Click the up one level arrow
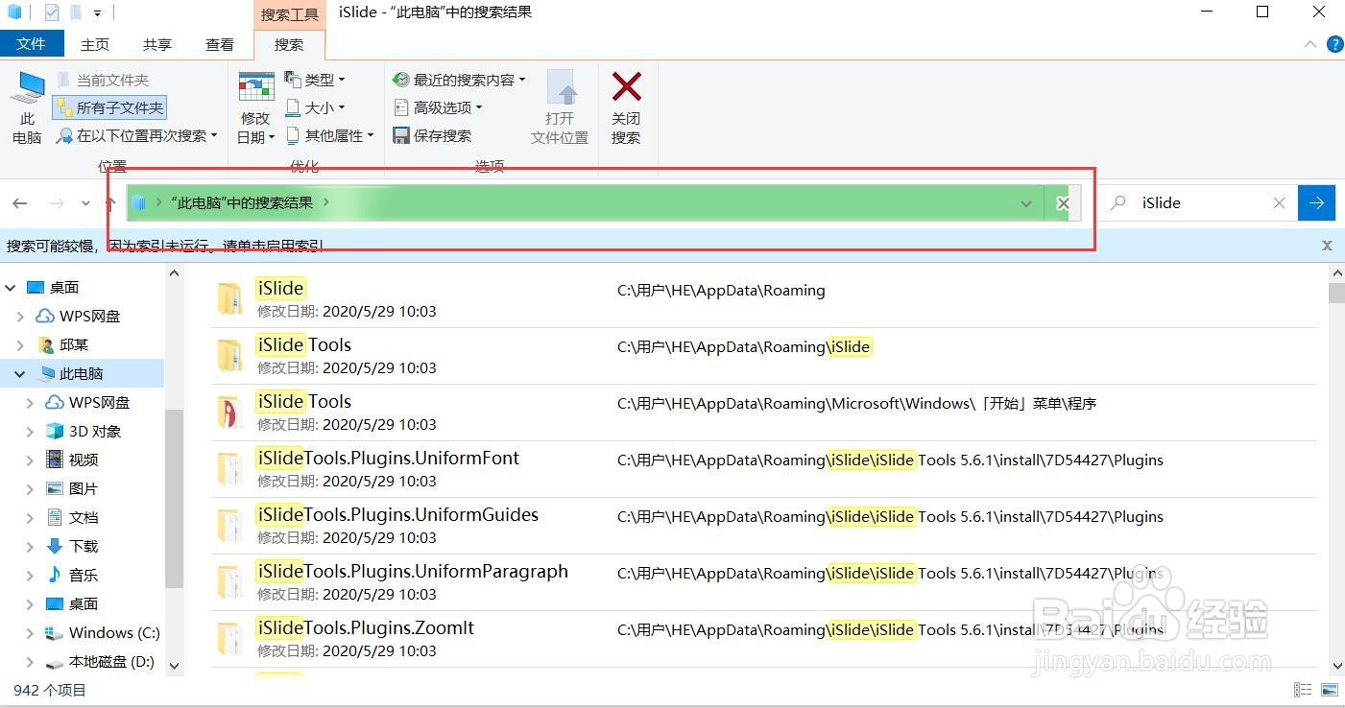The height and width of the screenshot is (708, 1345). [x=111, y=203]
